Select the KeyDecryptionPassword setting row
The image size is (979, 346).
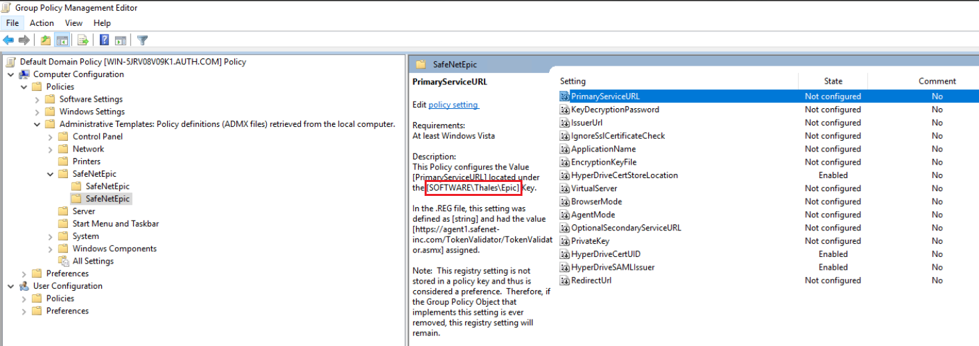(769, 110)
